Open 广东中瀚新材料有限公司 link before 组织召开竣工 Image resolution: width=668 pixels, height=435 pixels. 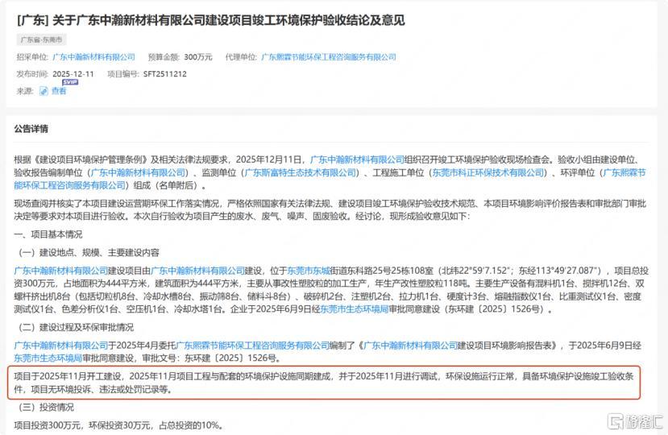click(357, 159)
